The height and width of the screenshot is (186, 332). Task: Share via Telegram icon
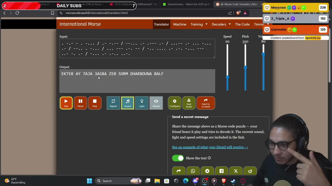coord(207,171)
